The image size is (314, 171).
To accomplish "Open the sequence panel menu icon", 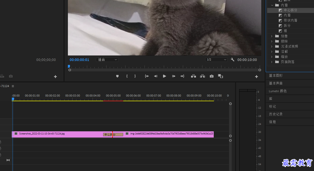I will pos(13,86).
